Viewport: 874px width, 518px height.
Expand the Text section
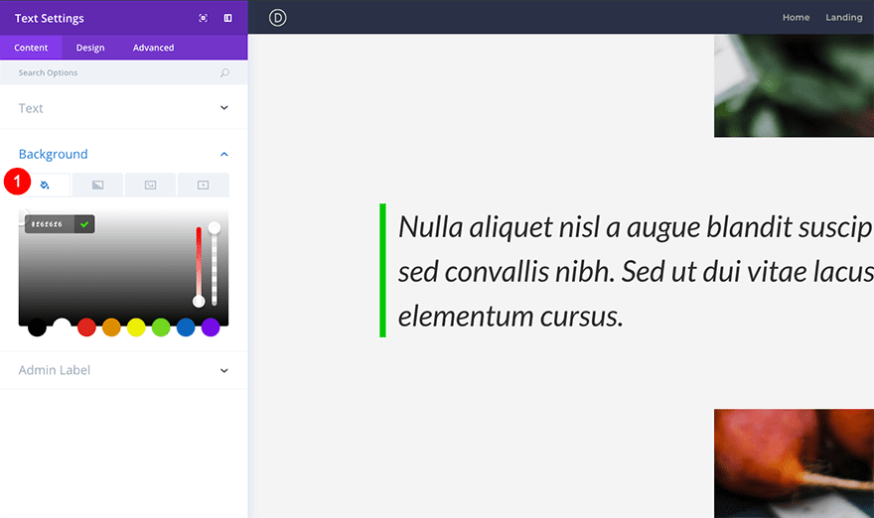coord(223,108)
